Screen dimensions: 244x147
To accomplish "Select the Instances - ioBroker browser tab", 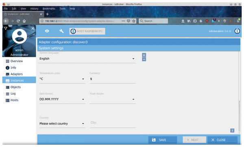I will point(23,14).
